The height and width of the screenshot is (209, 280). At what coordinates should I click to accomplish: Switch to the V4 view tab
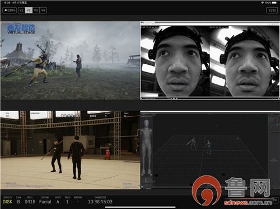(x=43, y=10)
